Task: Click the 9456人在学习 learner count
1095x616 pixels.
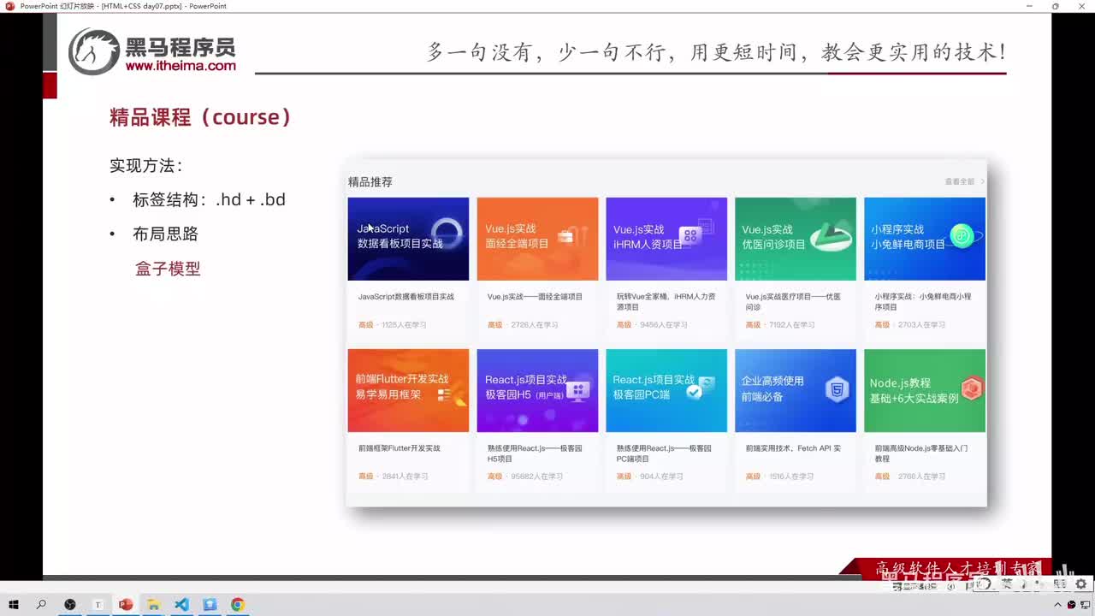Action: (663, 325)
